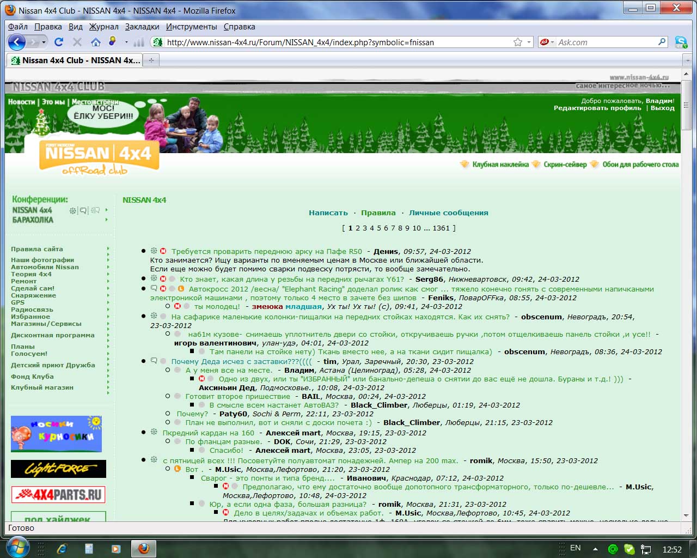The image size is (697, 558).
Task: Open Windows Media Player from the taskbar
Action: pyautogui.click(x=115, y=549)
